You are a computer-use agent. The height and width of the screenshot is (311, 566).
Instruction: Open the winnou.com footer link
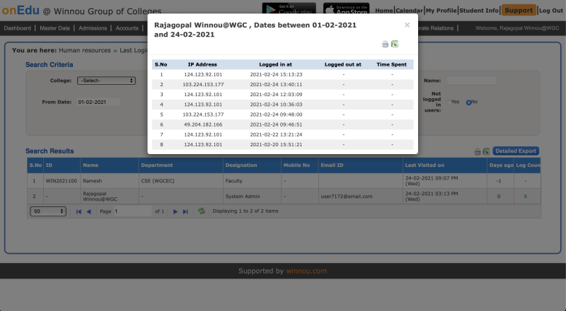306,271
